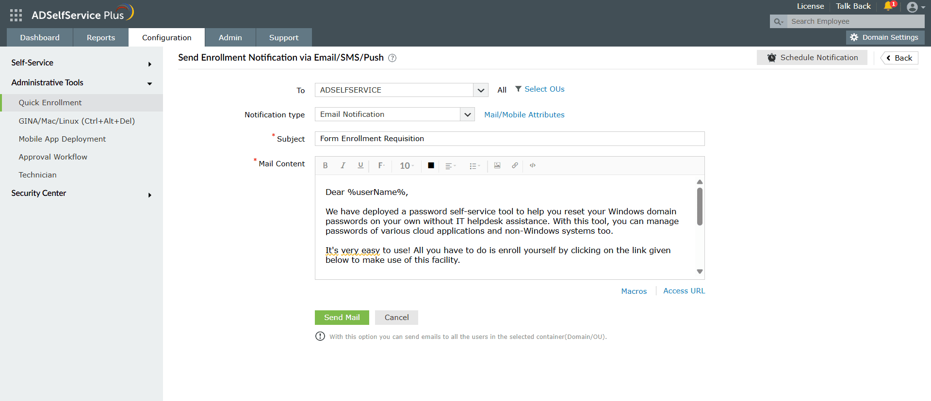
Task: Click the help question mark icon
Action: [x=392, y=58]
